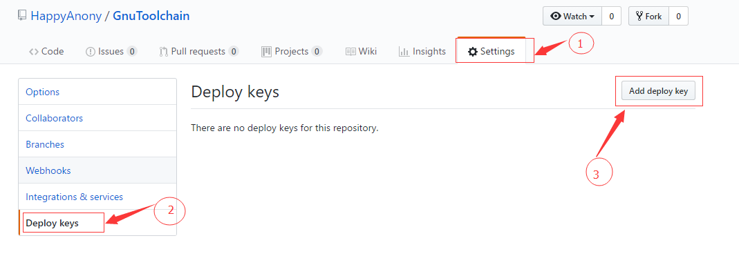739x256 pixels.
Task: Click the project board icon on Projects tab
Action: tap(267, 52)
